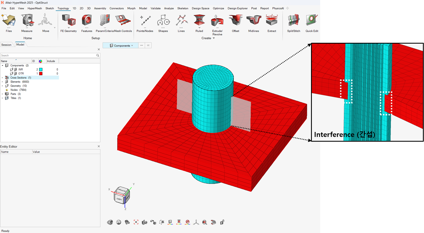Screen dimensions: 424x233
Task: Change the cyan INR color swatch
Action: point(41,70)
